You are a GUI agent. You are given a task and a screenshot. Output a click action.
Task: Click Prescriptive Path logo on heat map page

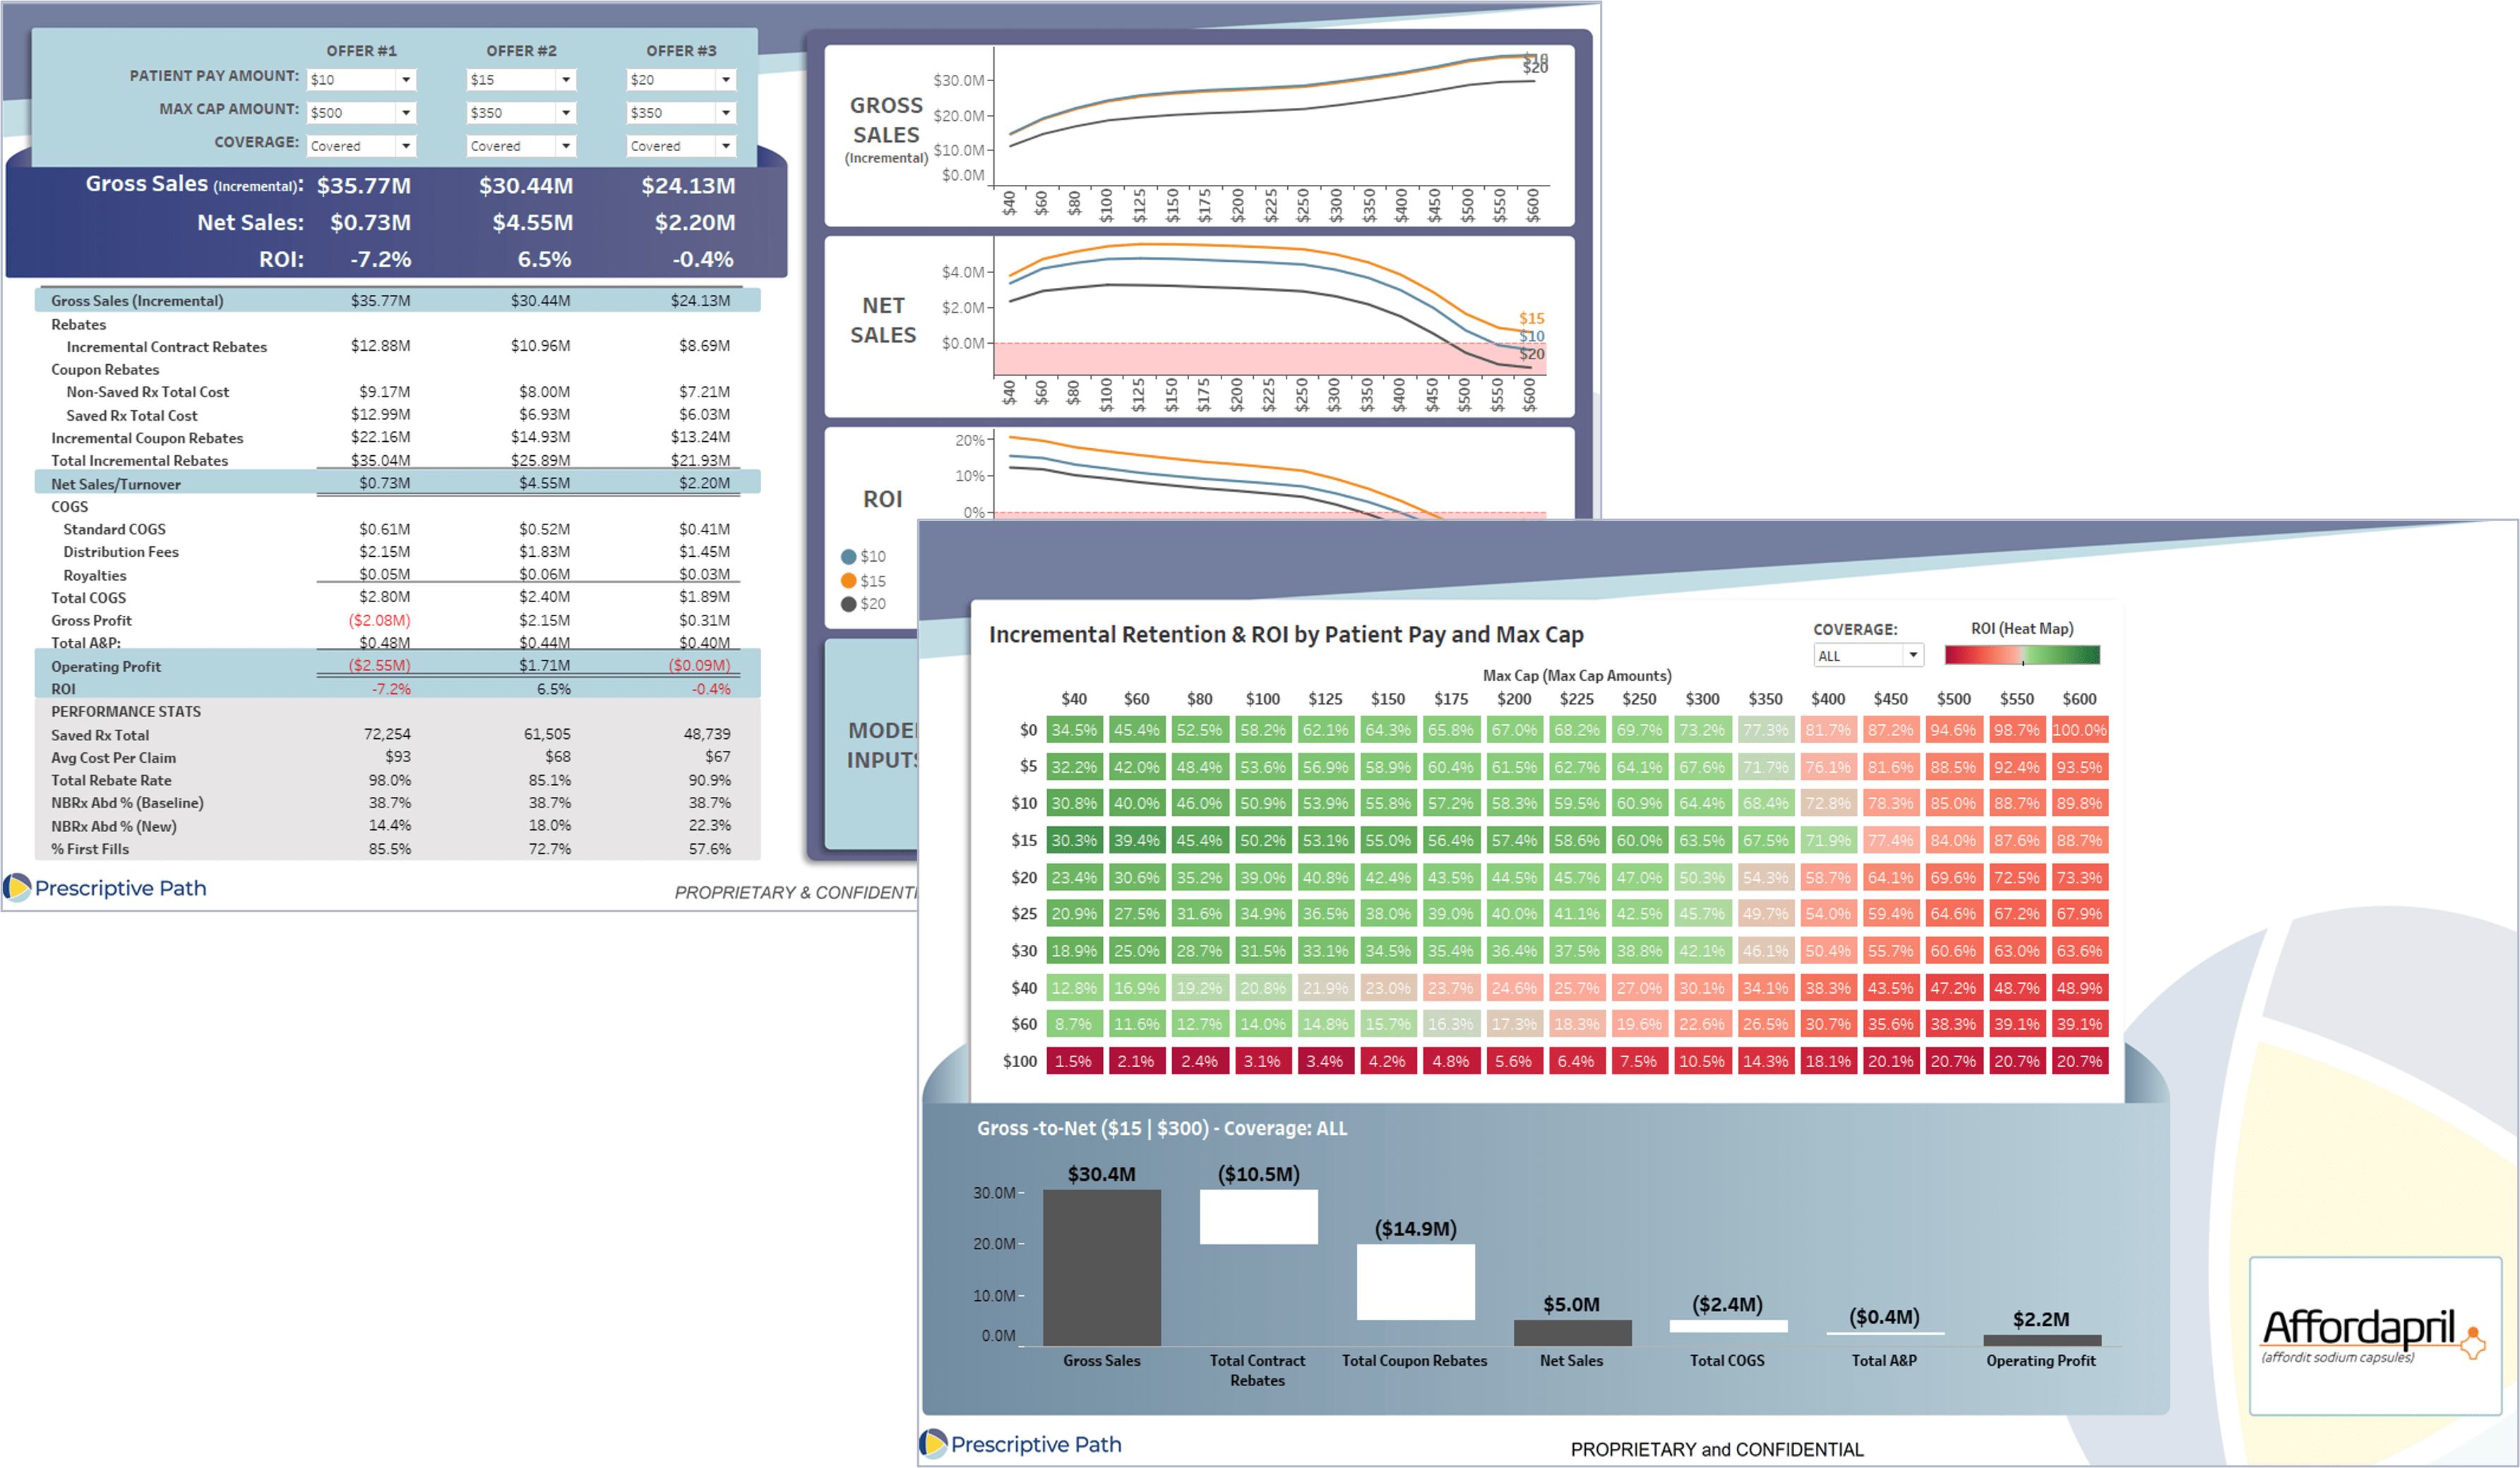pos(1021,1443)
